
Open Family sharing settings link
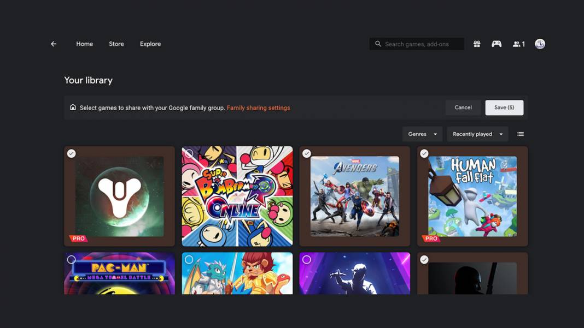click(258, 108)
